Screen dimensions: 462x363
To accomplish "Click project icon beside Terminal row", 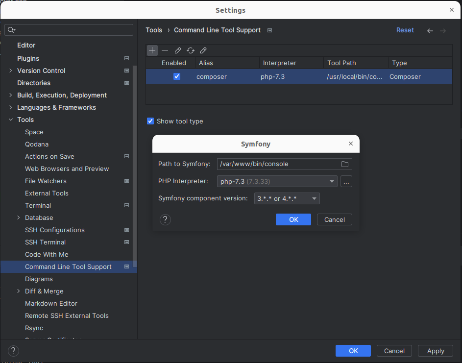I will tap(127, 205).
